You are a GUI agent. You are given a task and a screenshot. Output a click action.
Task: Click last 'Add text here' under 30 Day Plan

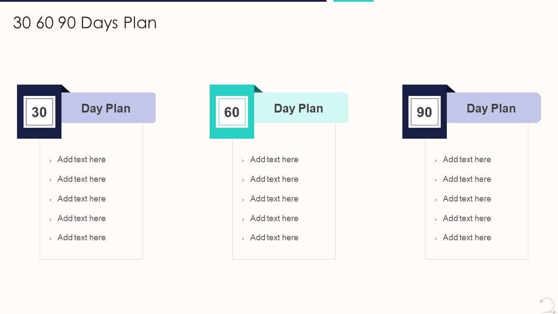coord(82,238)
